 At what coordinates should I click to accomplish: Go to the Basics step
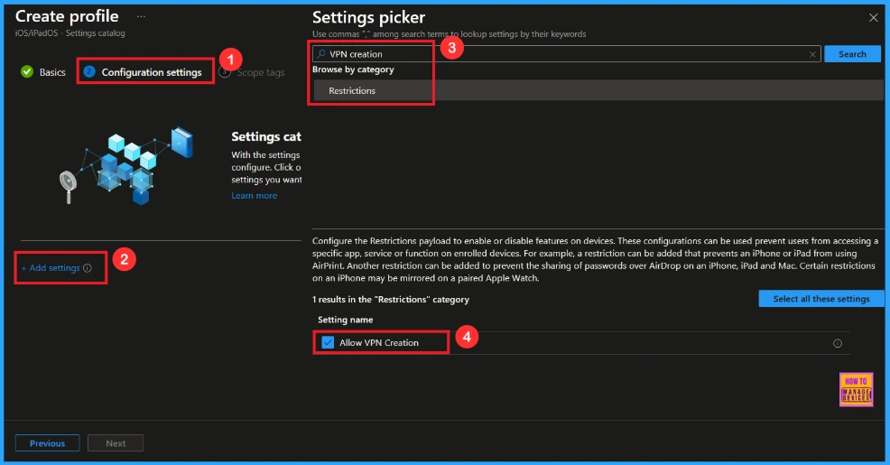pyautogui.click(x=51, y=72)
